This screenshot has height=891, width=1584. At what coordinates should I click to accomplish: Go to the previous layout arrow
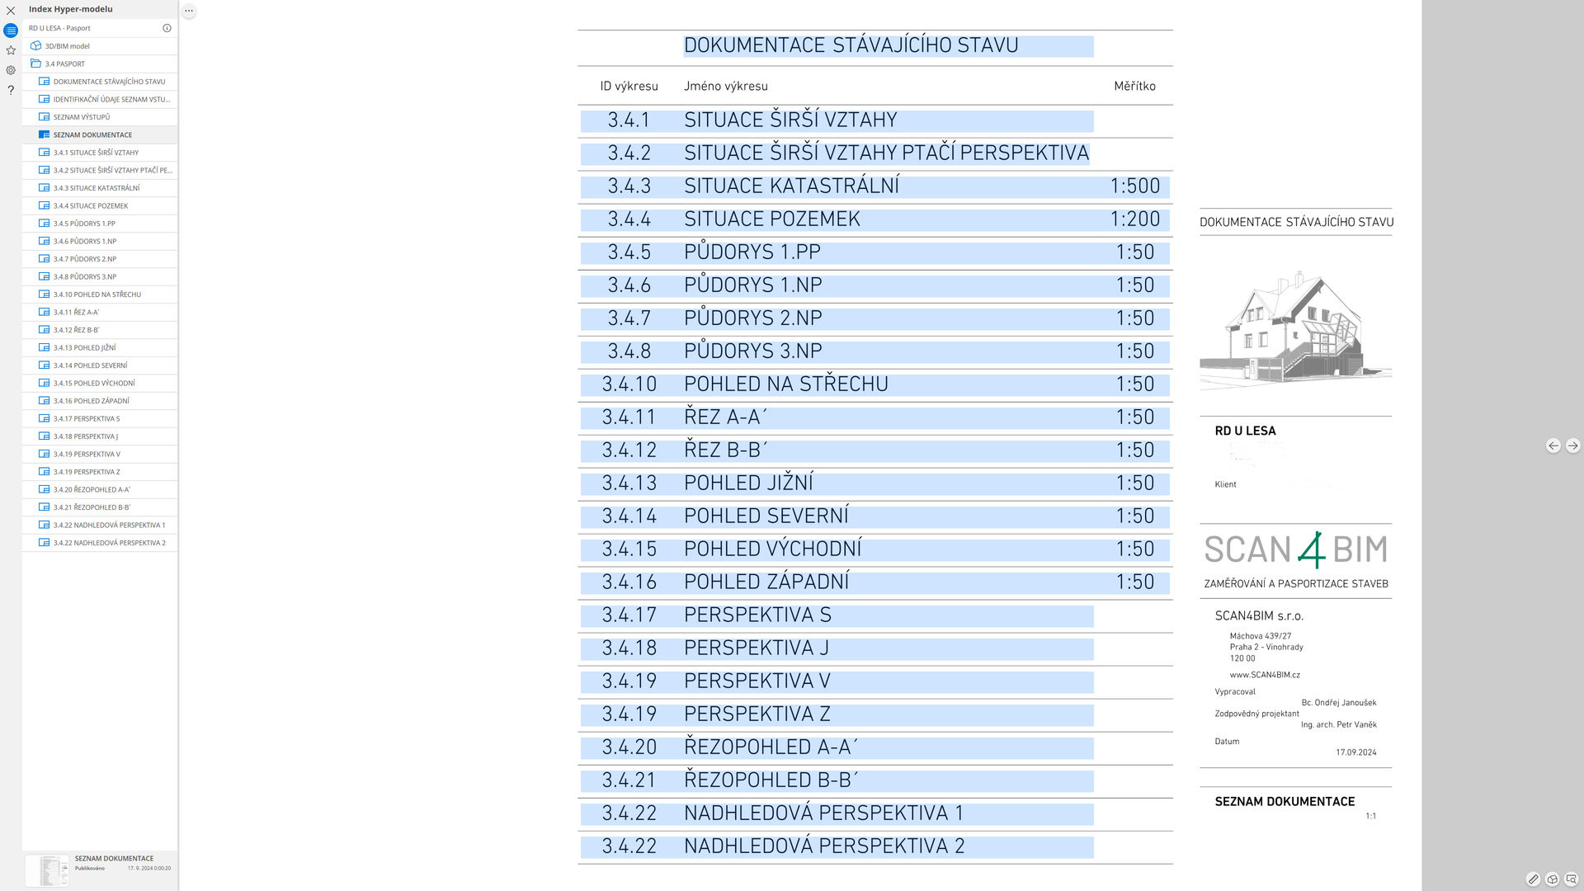click(x=1553, y=445)
